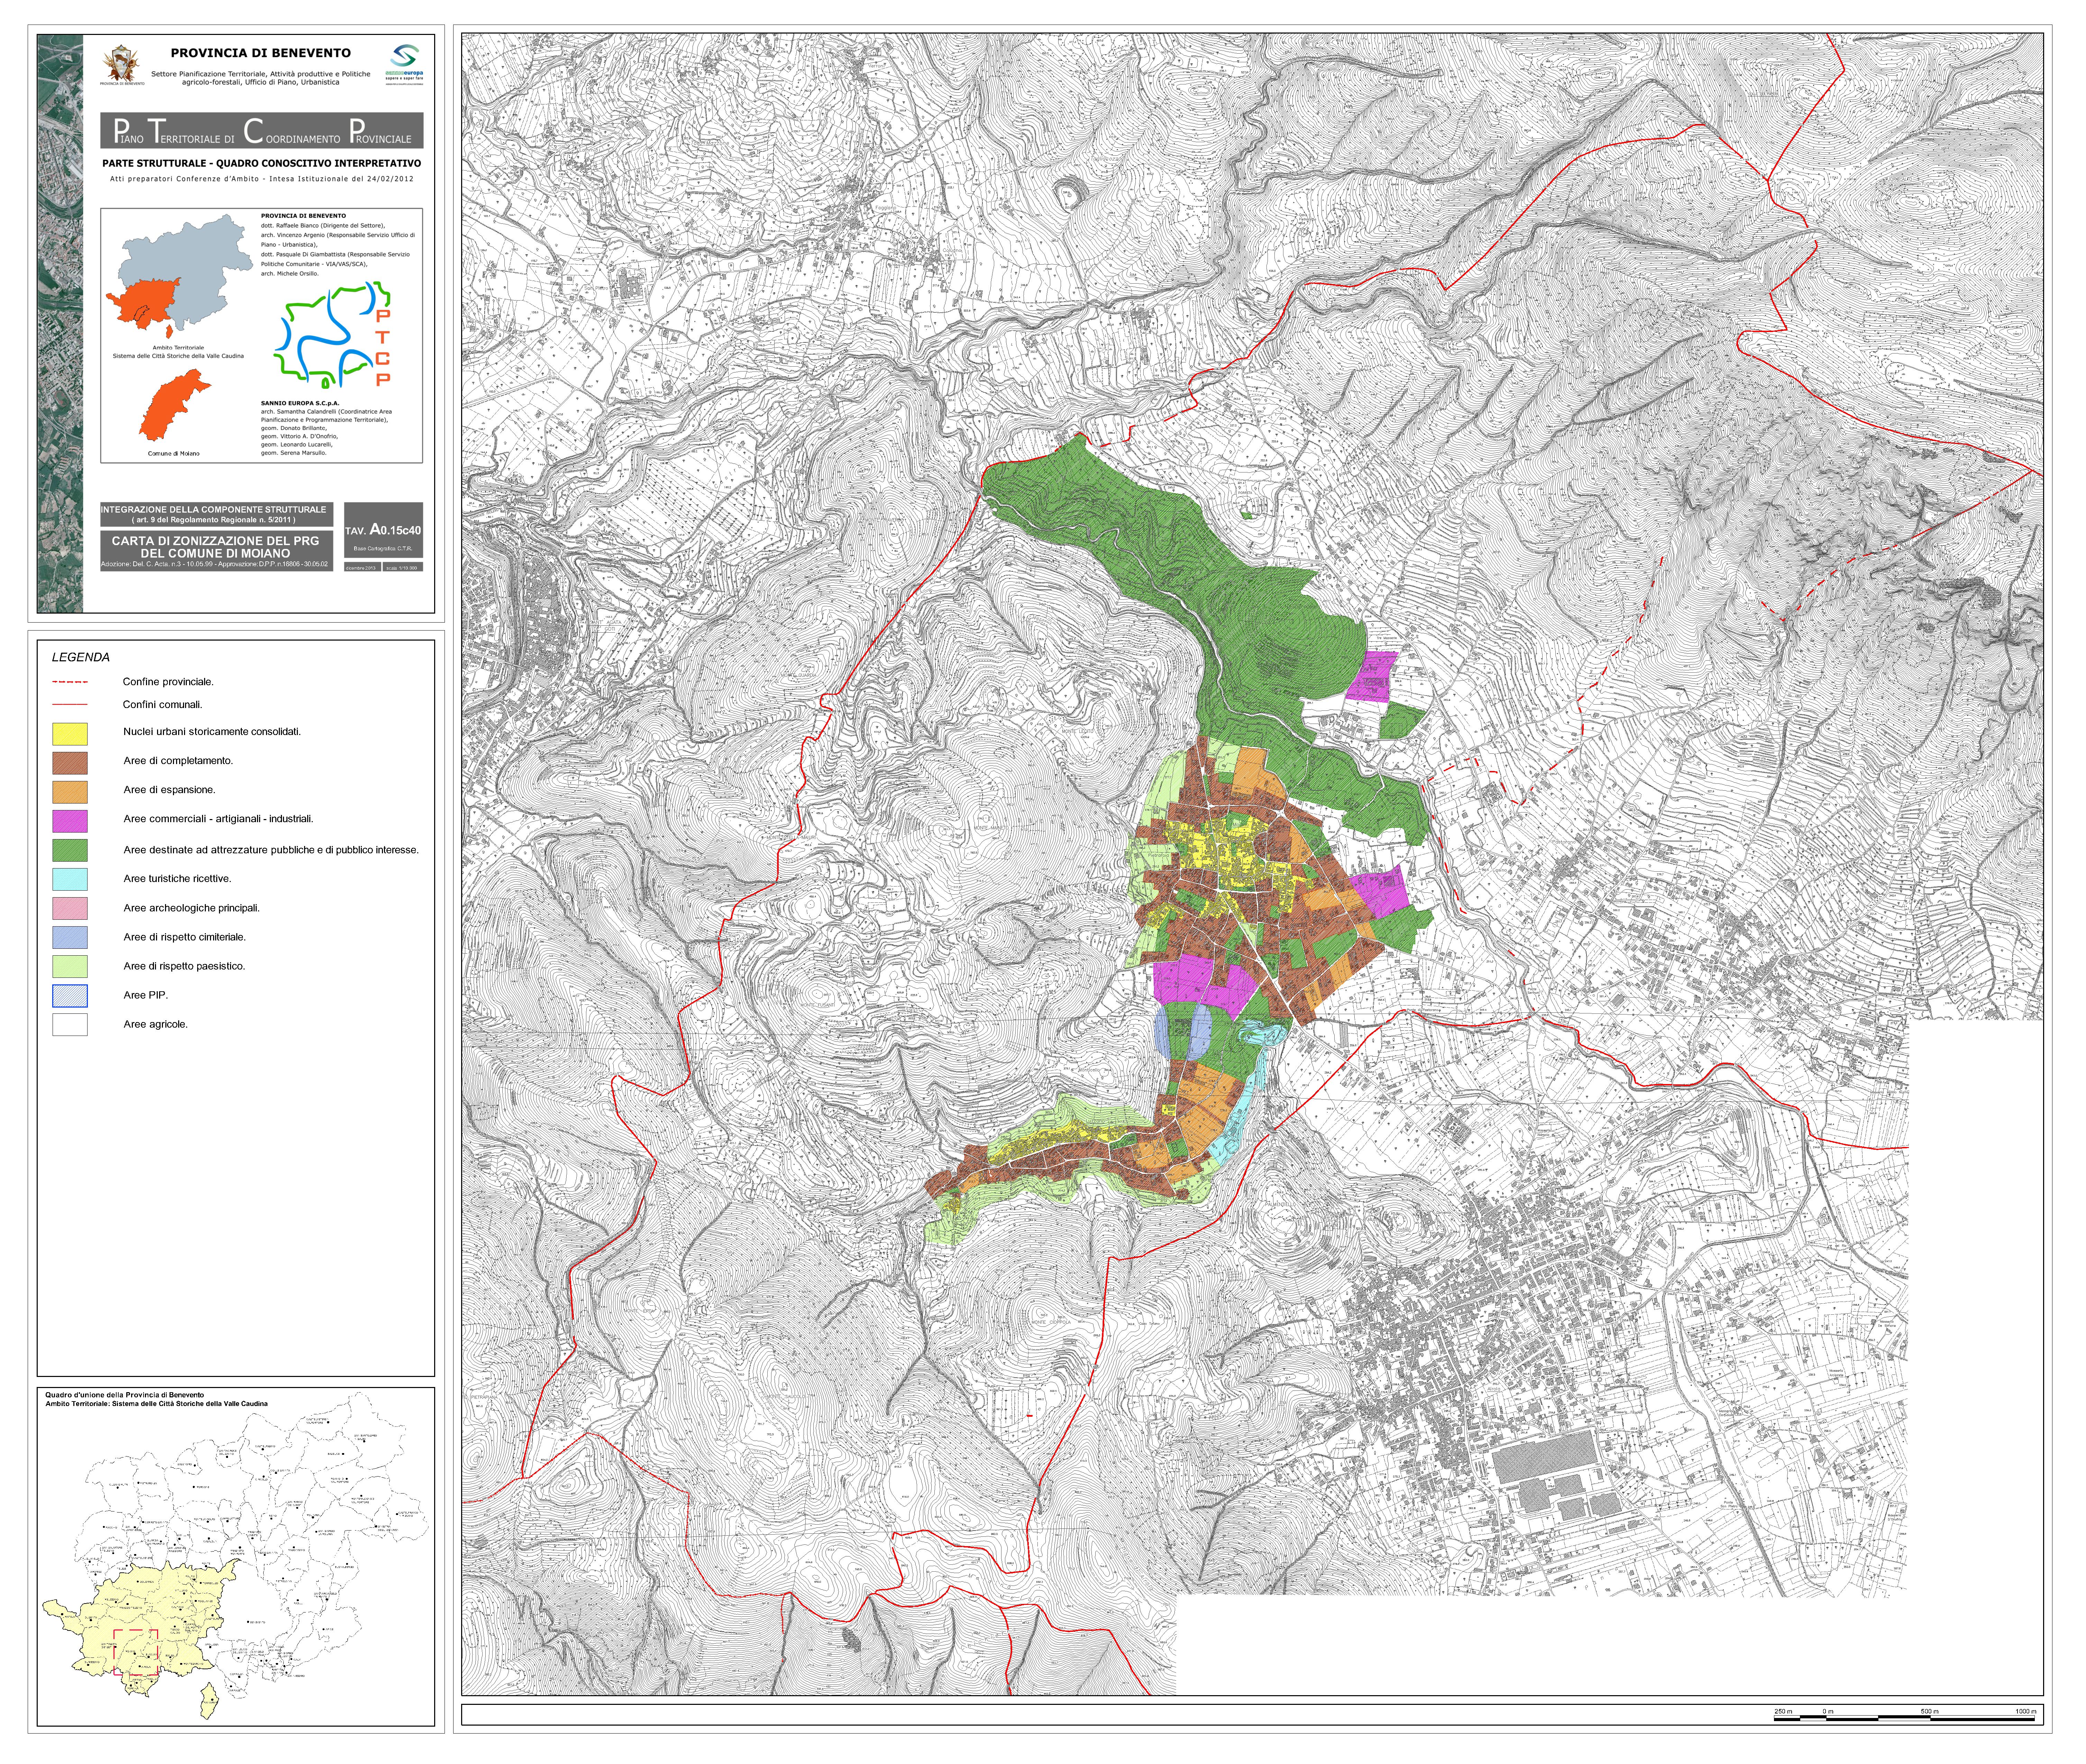Select the light green 'Aree di rispetto paesistico' swatch
The image size is (2086, 1764).
pos(70,966)
